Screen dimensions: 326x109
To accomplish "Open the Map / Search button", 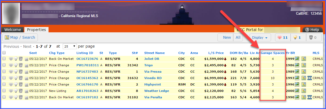I will click(20, 37).
